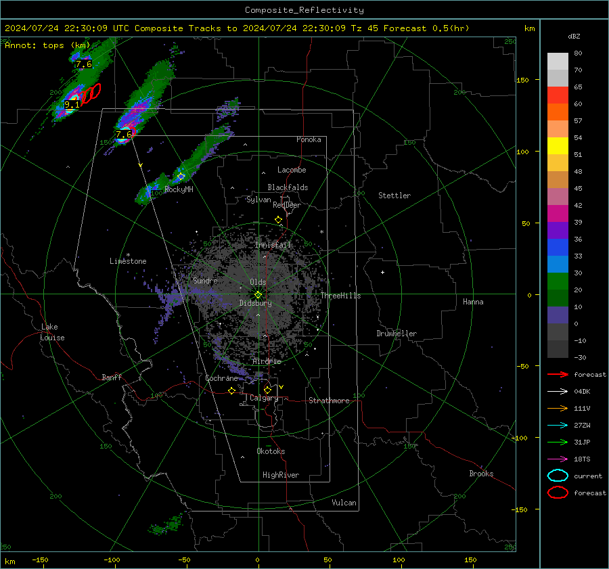Click the cyan current ellipse legend icon
This screenshot has width=609, height=569.
[x=558, y=476]
